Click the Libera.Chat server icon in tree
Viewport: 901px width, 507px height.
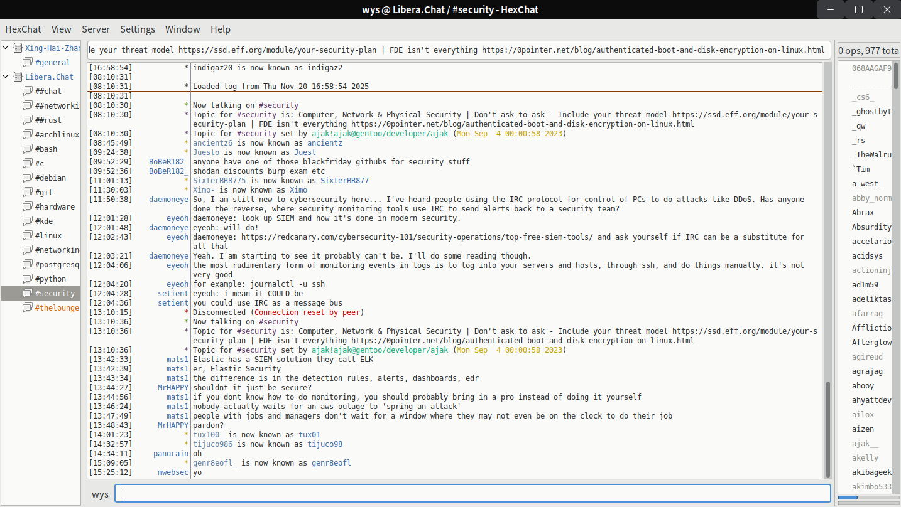(18, 77)
